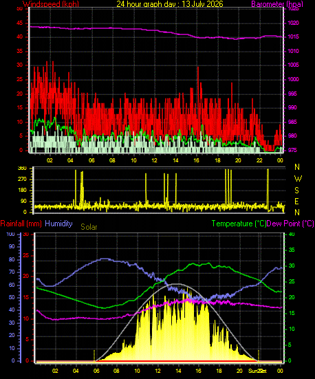The image size is (315, 379).
Task: Click the 'Dew Point (°C)' legend label
Action: coord(290,224)
